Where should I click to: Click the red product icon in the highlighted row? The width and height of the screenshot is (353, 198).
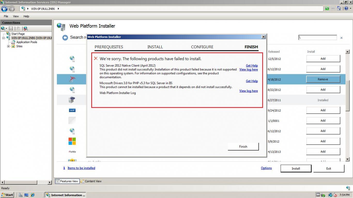click(x=72, y=79)
